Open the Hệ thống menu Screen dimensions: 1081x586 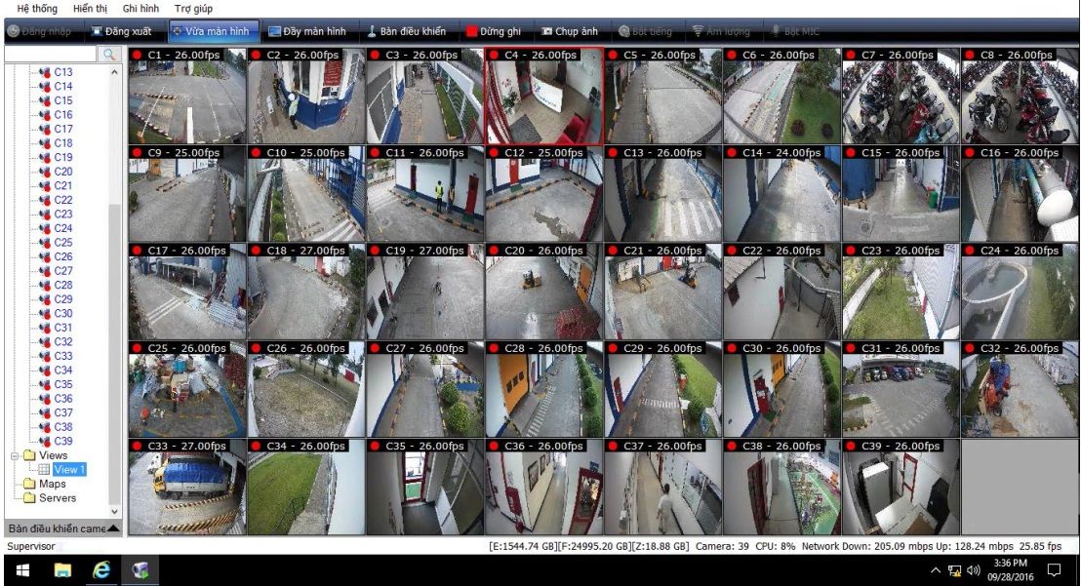(37, 9)
